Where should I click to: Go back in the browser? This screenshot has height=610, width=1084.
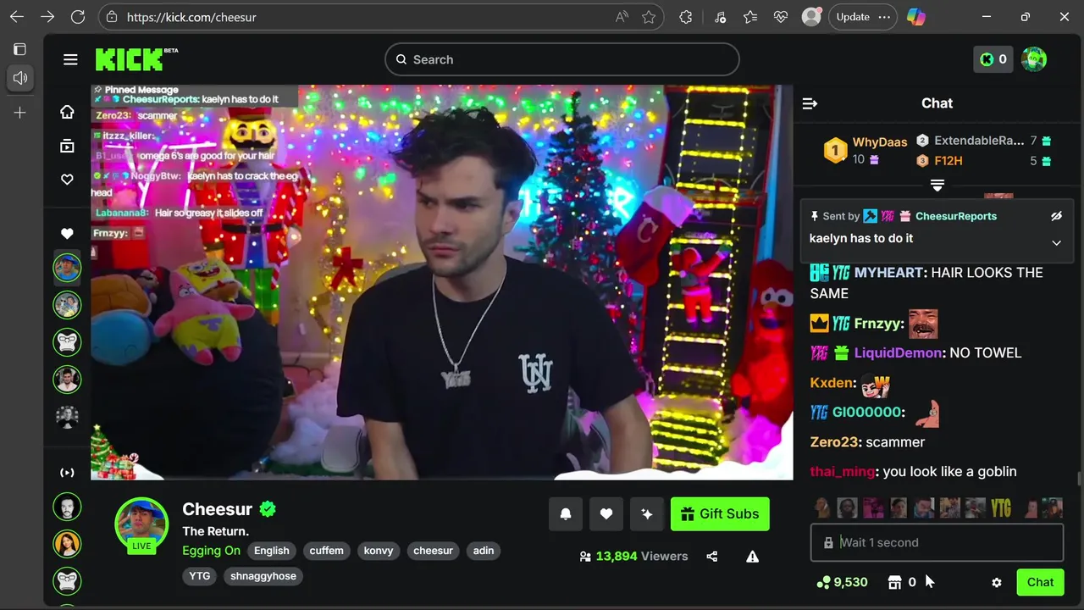click(x=17, y=17)
